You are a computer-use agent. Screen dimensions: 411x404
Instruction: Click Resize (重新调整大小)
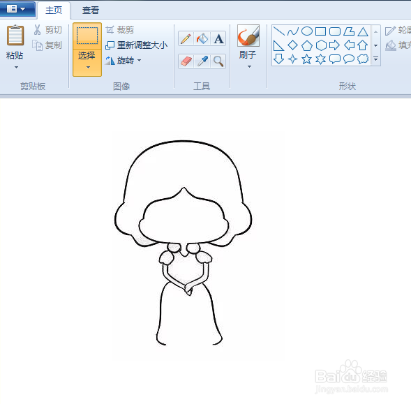pyautogui.click(x=136, y=45)
